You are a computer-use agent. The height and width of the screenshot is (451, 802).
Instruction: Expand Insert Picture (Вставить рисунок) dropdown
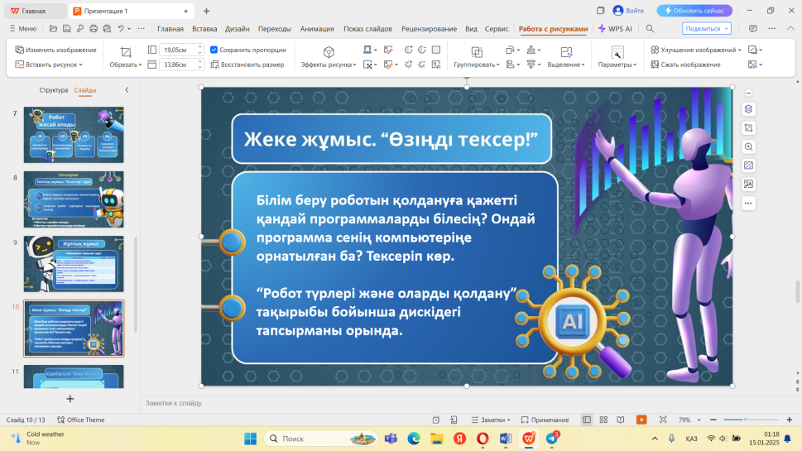click(81, 65)
